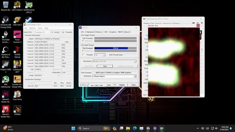Click the Validate button in CPU-Z
The height and width of the screenshot is (132, 235).
(x=122, y=85)
